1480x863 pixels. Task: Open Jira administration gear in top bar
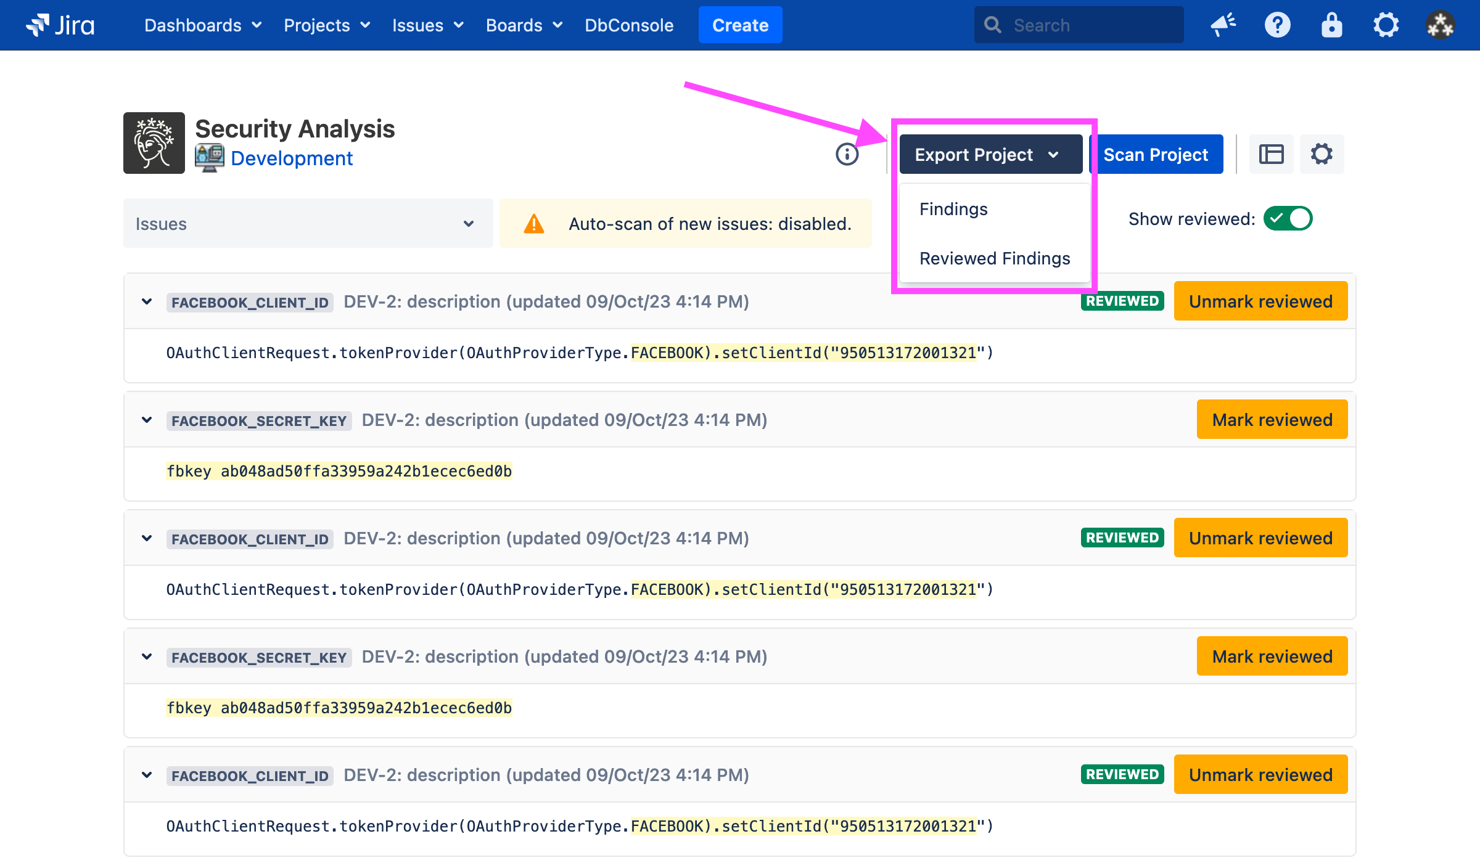pyautogui.click(x=1386, y=25)
